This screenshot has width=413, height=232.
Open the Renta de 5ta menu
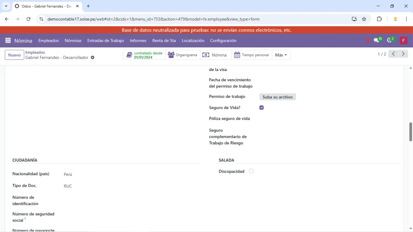coord(164,41)
